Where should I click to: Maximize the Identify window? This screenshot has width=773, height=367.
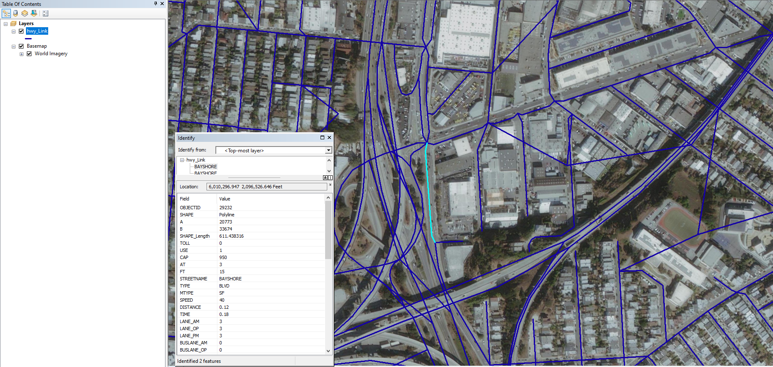tap(322, 138)
